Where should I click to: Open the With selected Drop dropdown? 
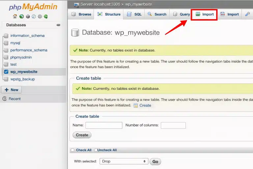(124, 161)
